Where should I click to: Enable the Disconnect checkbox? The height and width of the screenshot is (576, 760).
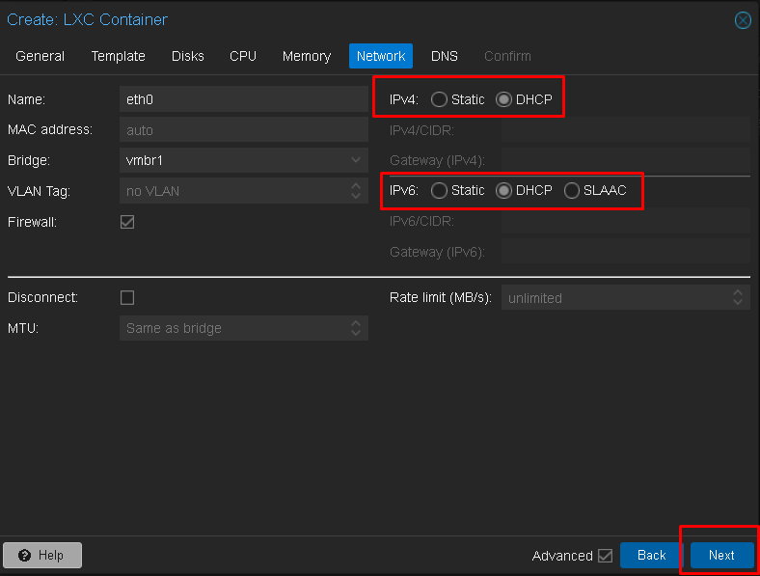click(x=127, y=297)
